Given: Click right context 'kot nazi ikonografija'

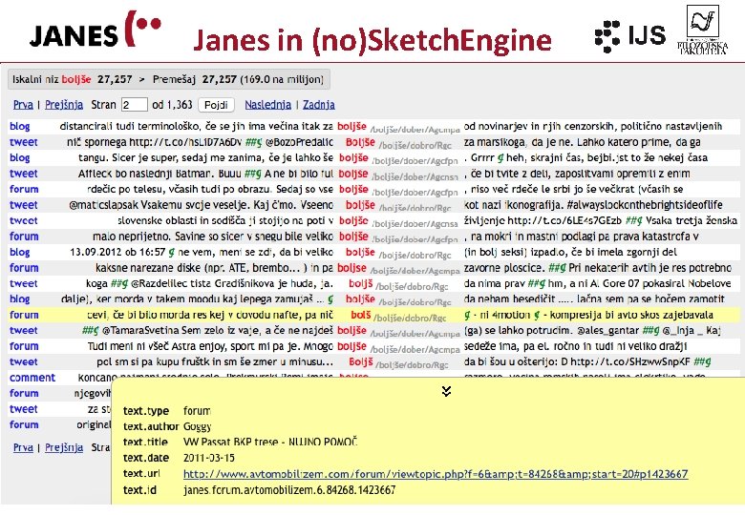Looking at the screenshot, I should (512, 205).
